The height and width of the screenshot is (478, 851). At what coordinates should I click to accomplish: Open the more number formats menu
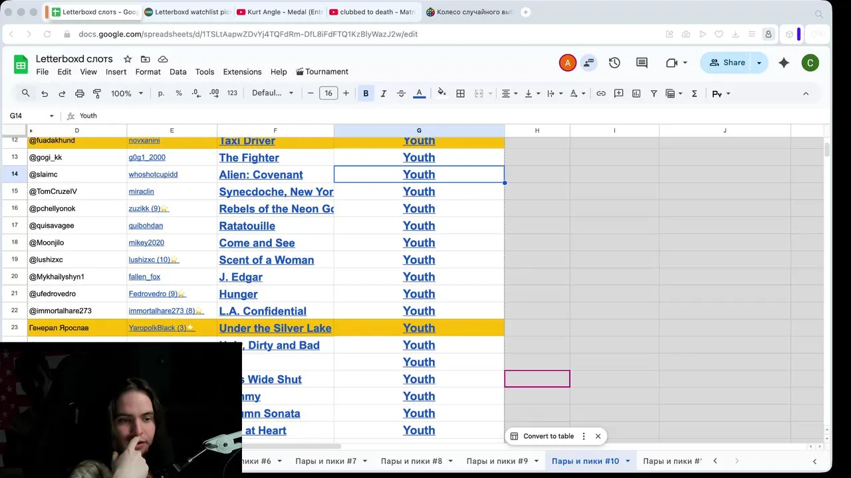pos(232,94)
